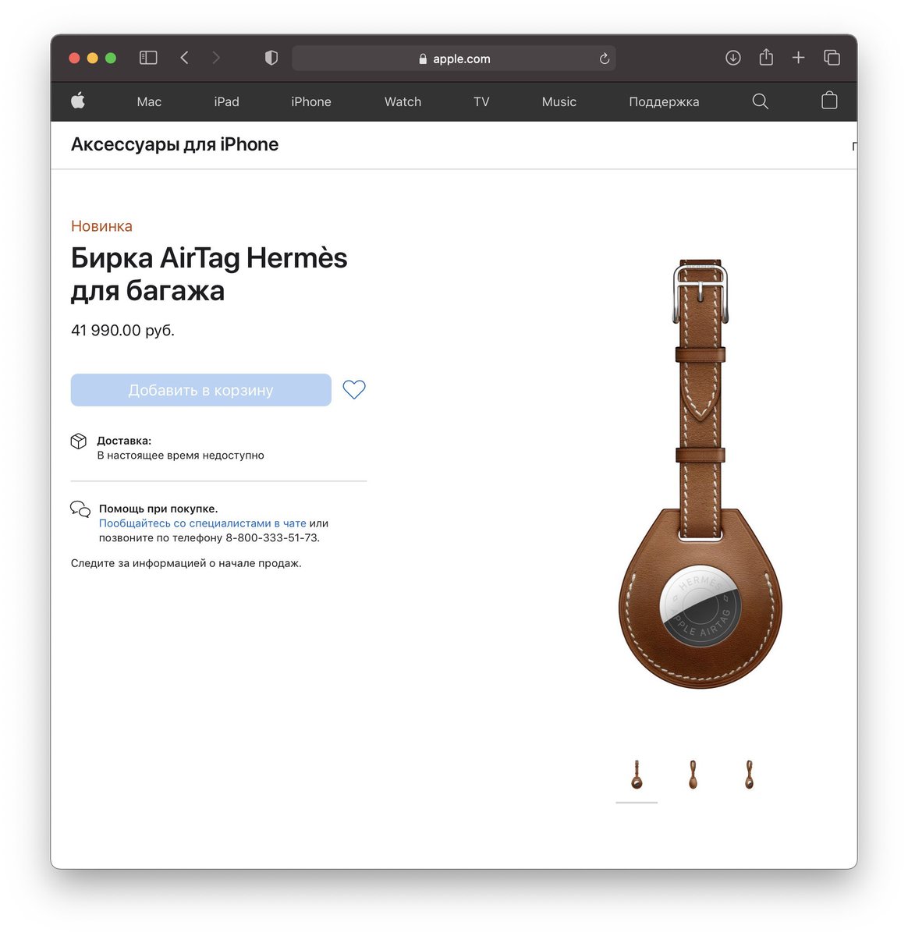Open a new tab with the plus icon
The height and width of the screenshot is (936, 908).
[x=798, y=58]
